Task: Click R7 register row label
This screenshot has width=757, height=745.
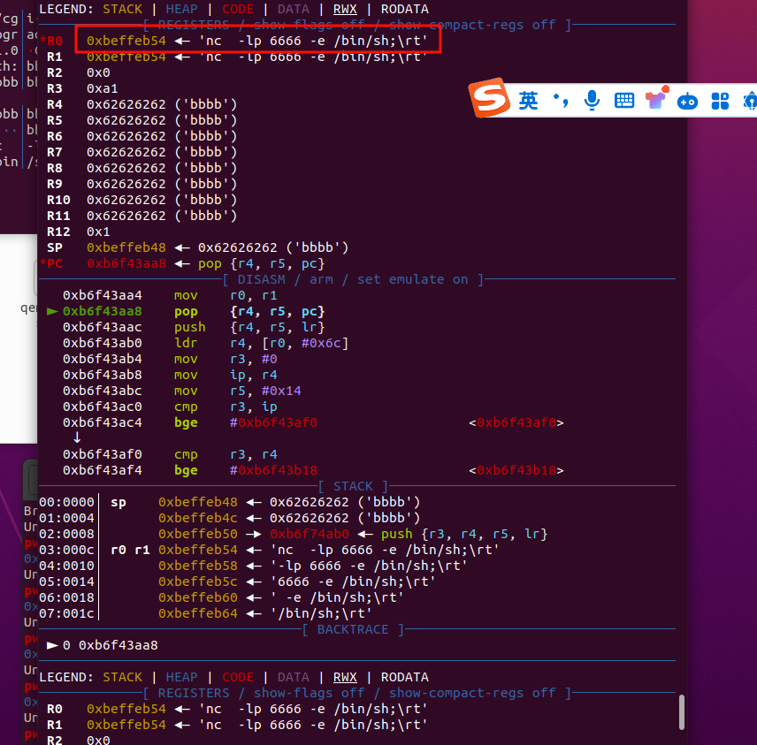Action: click(55, 153)
